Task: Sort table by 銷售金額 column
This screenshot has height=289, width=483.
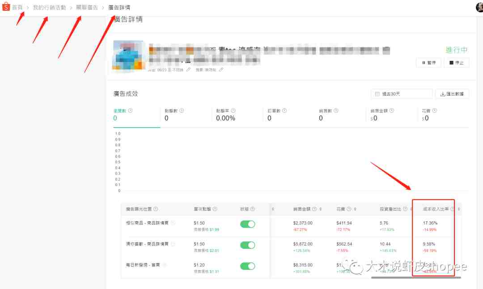Action: (321, 209)
